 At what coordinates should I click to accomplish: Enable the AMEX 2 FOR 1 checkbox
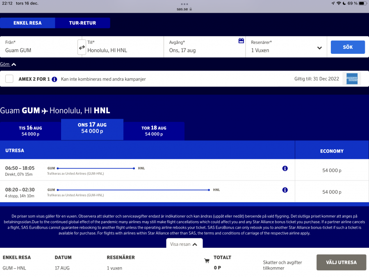tap(9, 79)
